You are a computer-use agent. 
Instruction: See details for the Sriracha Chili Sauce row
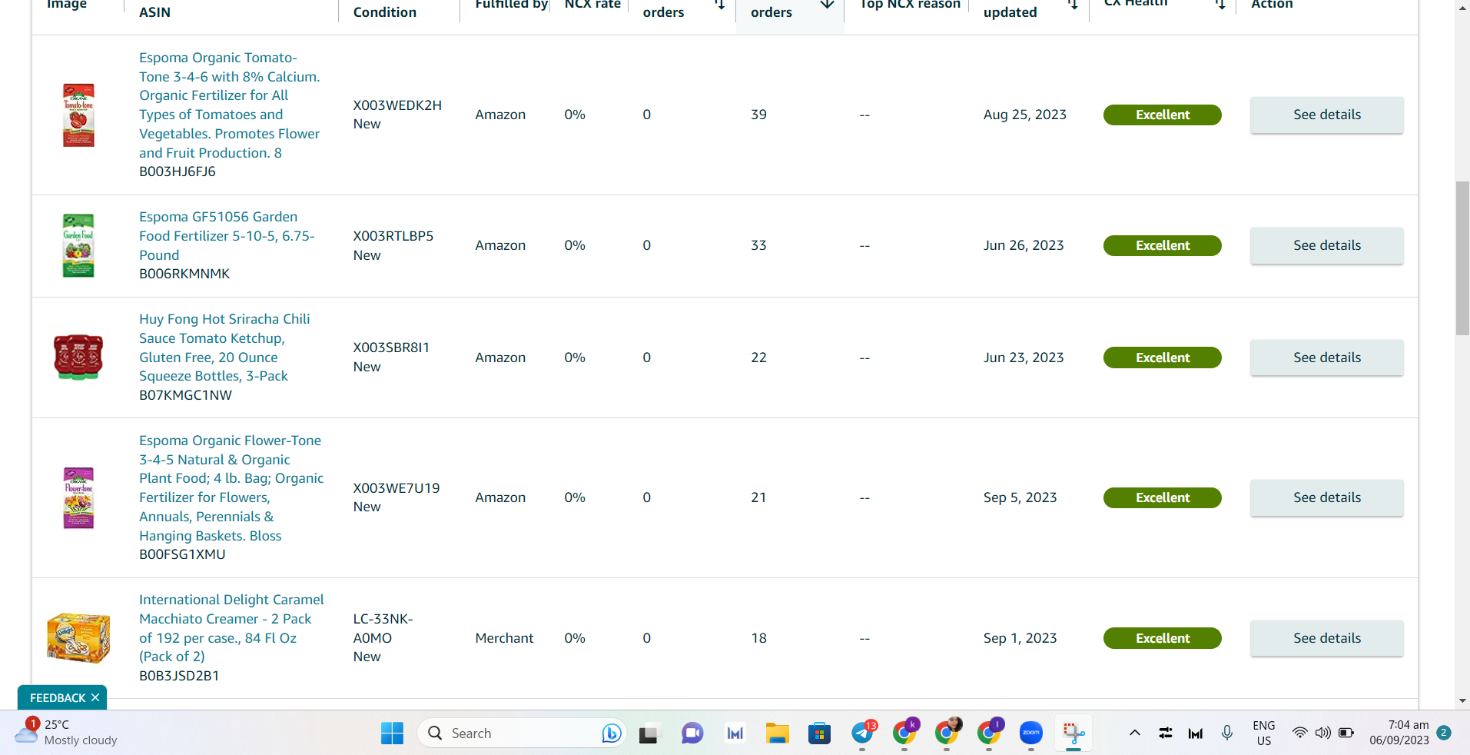(x=1326, y=358)
